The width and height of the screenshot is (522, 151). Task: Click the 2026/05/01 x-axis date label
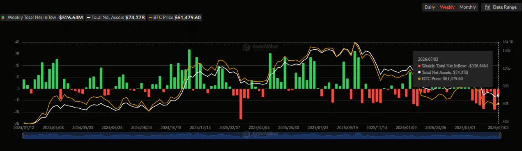pos(465,128)
